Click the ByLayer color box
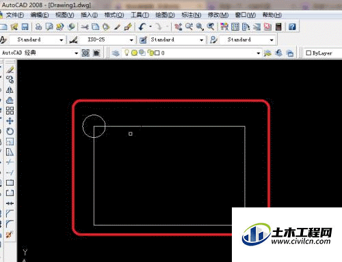 tap(308, 53)
